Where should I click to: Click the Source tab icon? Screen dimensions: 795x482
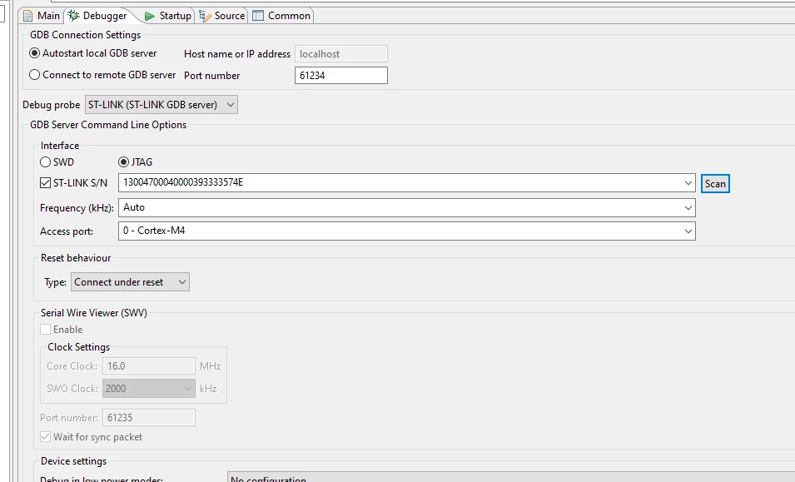(205, 16)
